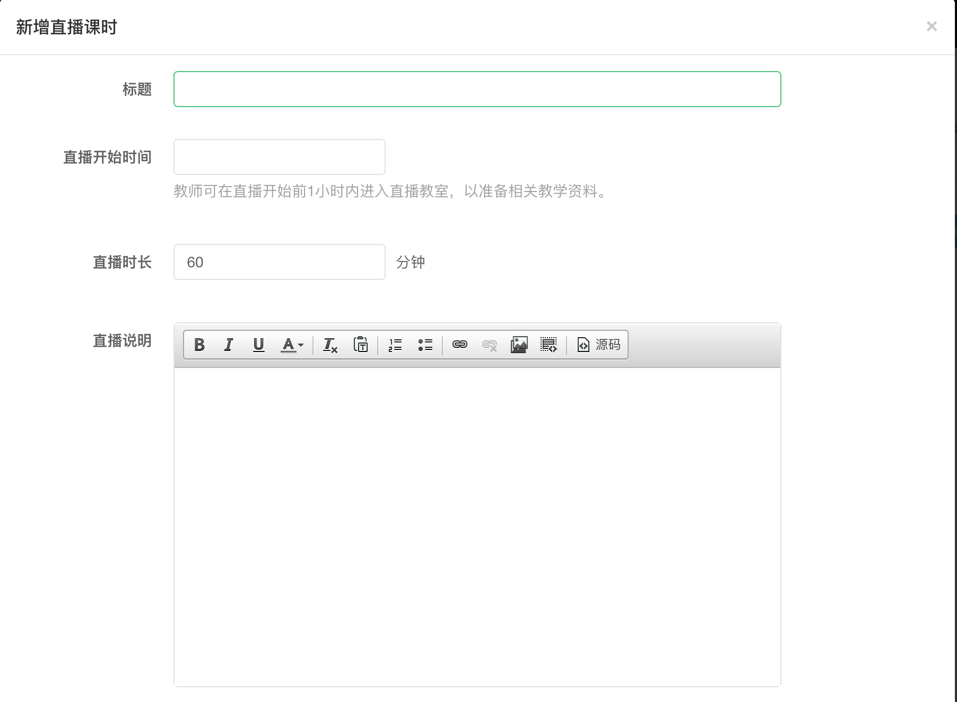Insert a hyperlink via link icon
The height and width of the screenshot is (702, 957).
point(459,345)
